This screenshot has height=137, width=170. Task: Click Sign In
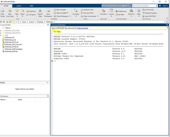coord(165,6)
